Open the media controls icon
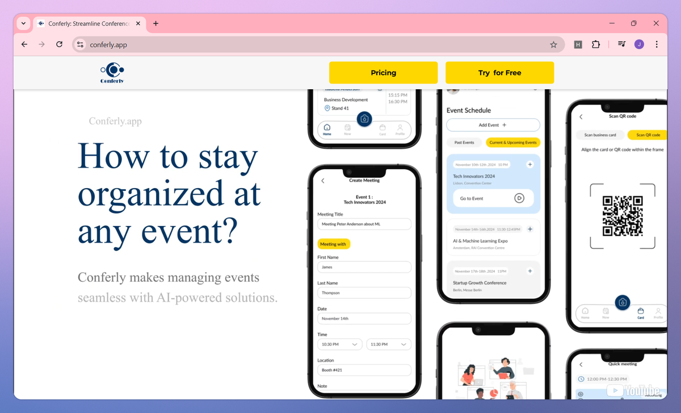Screen dimensions: 681x413 (621, 44)
